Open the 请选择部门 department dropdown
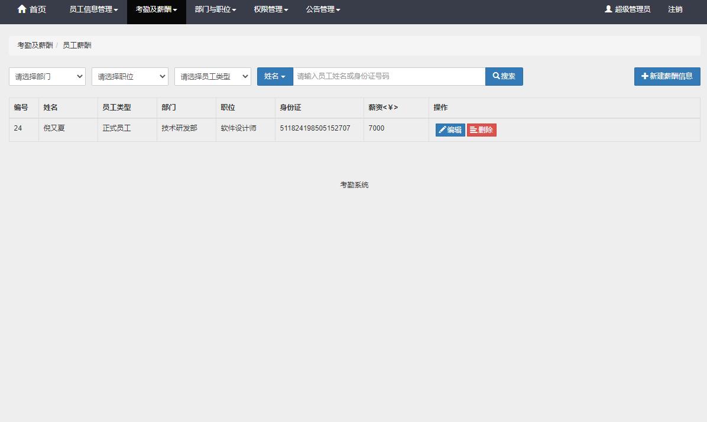707x422 pixels. pos(47,76)
